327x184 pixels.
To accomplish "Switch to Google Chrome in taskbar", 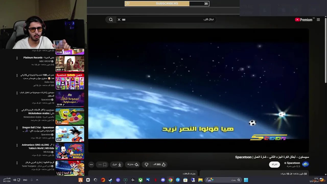I will pos(170,180).
